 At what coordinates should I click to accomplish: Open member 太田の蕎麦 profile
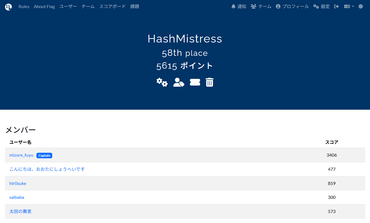tap(21, 211)
